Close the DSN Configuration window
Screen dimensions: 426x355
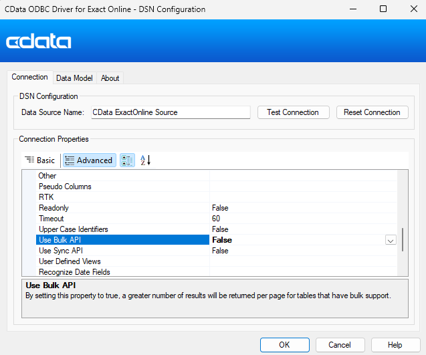[x=413, y=9]
